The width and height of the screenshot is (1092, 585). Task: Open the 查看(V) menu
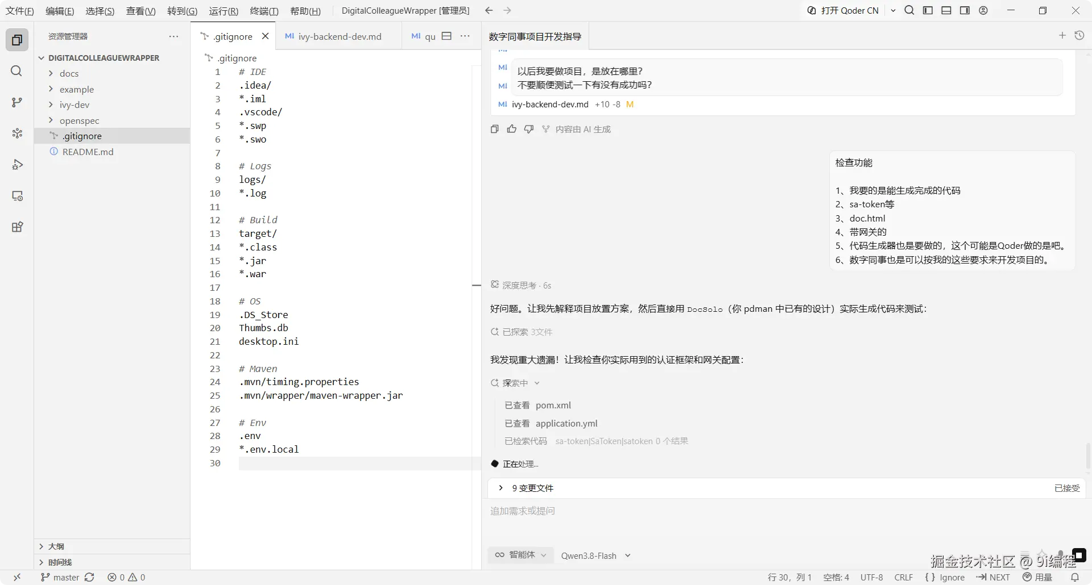click(x=140, y=11)
